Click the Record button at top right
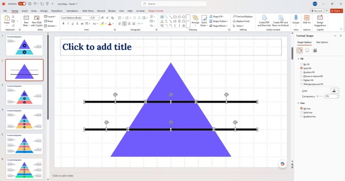This screenshot has width=345, height=181. click(x=317, y=11)
